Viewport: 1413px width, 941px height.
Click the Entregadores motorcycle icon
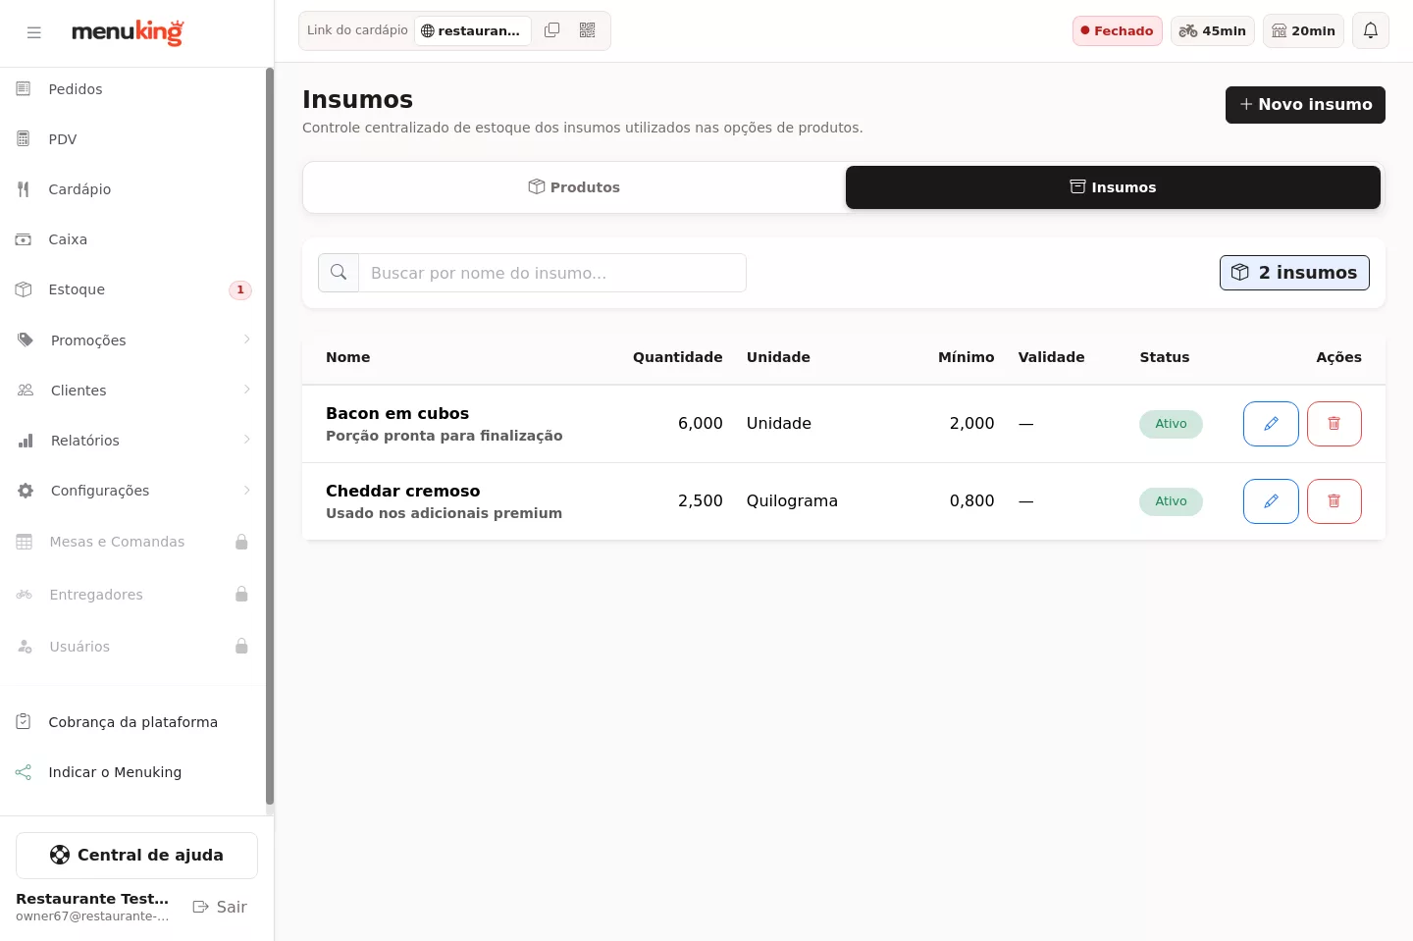pyautogui.click(x=25, y=595)
